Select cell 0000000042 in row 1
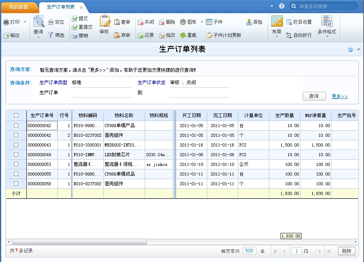The image size is (364, 262). click(42, 126)
